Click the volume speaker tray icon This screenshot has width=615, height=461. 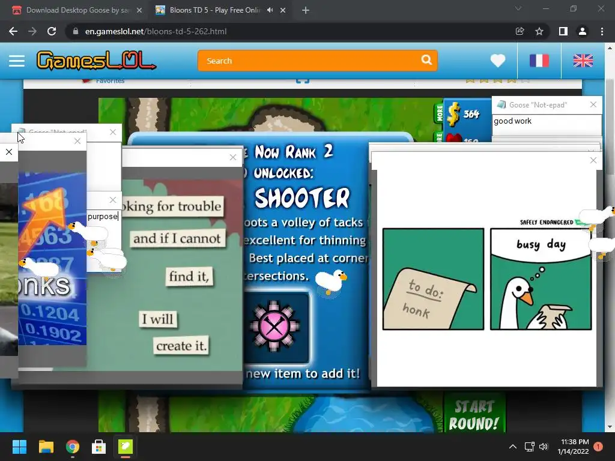[543, 447]
